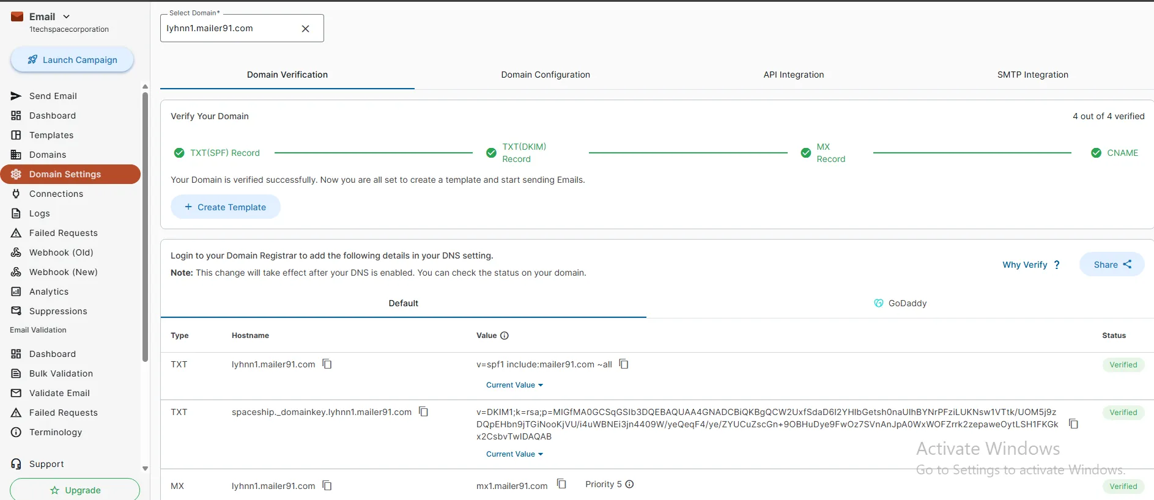
Task: Expand Current Value under the SPF record
Action: pyautogui.click(x=514, y=385)
